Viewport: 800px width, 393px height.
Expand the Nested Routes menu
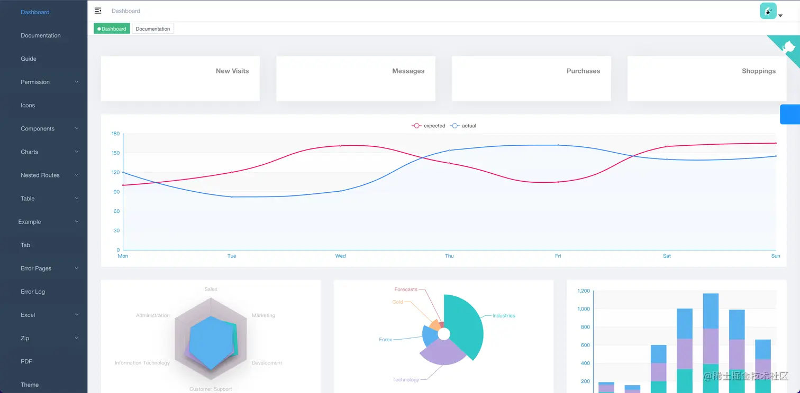click(43, 175)
